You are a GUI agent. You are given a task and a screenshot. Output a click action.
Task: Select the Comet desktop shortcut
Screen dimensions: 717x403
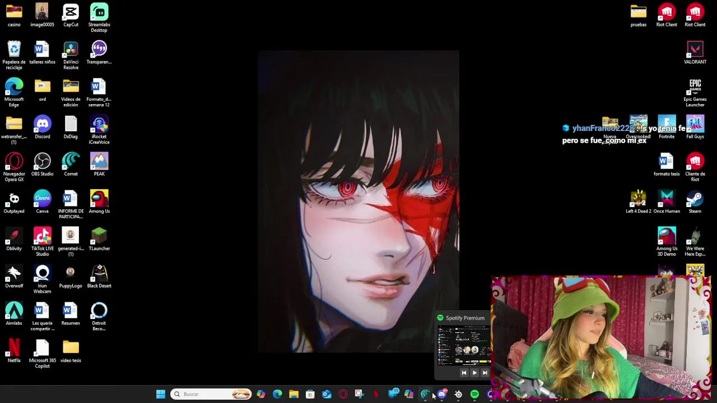click(x=71, y=165)
